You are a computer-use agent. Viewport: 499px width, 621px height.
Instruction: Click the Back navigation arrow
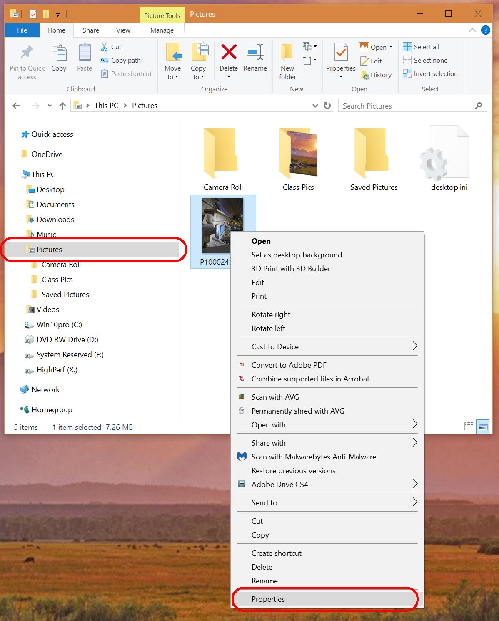(17, 106)
